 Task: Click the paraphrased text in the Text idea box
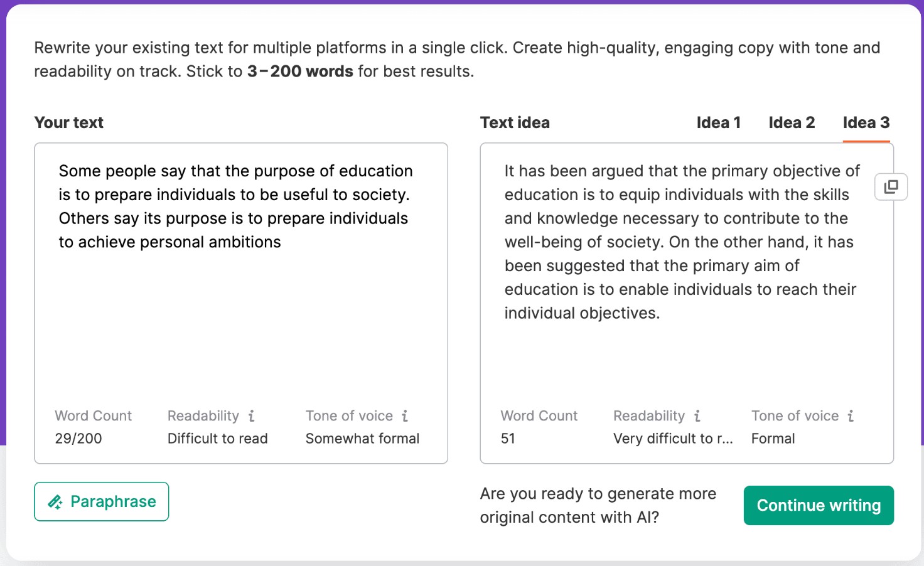tap(680, 242)
